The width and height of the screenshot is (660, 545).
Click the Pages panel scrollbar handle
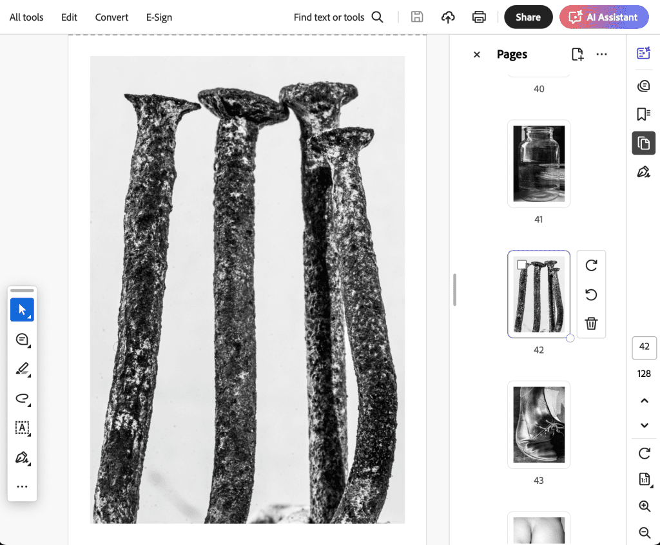(454, 290)
